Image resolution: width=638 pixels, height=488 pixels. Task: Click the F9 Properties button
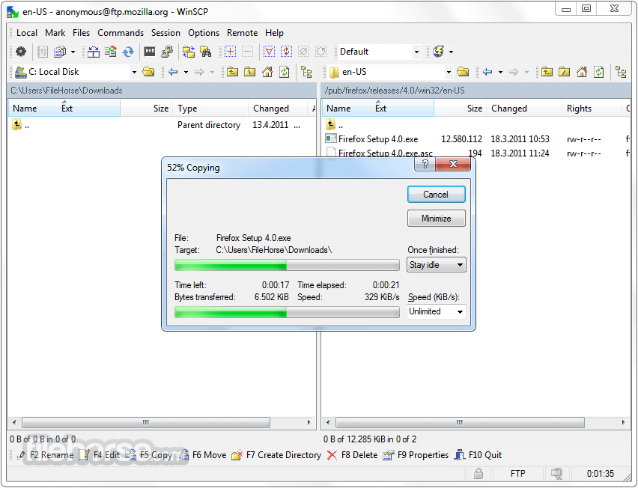point(416,455)
